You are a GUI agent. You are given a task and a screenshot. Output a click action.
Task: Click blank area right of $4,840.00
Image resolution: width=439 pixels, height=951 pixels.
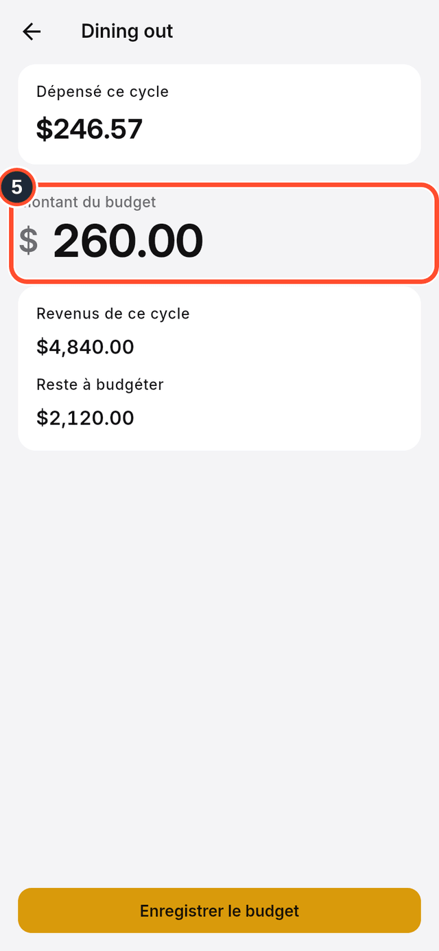[x=274, y=347]
